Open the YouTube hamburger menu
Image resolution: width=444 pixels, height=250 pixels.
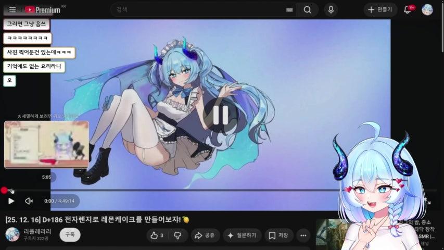12,10
